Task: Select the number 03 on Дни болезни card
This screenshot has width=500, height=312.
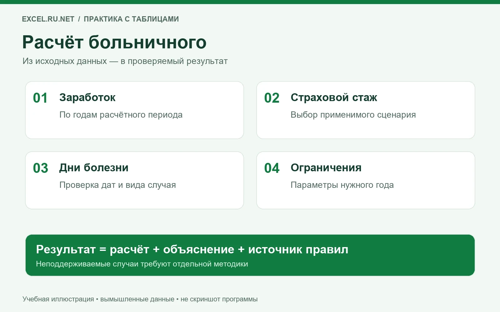Action: pos(41,168)
